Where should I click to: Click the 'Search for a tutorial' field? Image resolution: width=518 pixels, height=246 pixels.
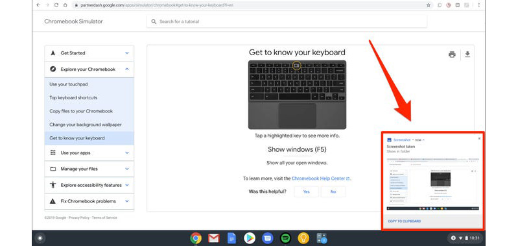(287, 21)
